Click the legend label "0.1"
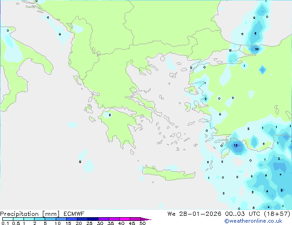292x225 pixels. click(5, 223)
